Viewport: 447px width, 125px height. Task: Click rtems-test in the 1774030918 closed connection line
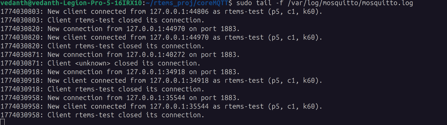tap(95, 89)
